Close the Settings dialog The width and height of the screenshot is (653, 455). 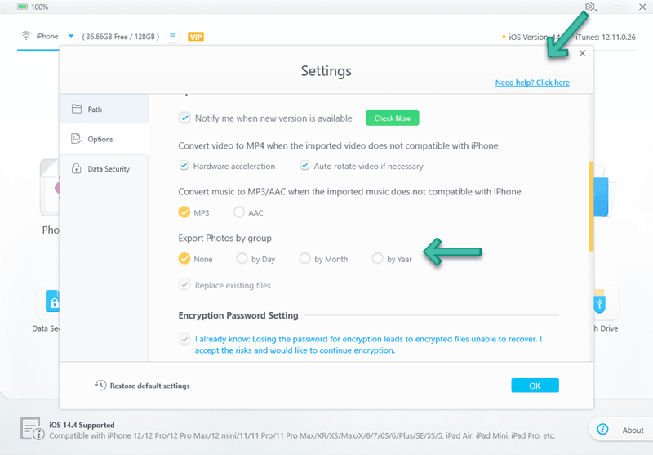coord(582,53)
